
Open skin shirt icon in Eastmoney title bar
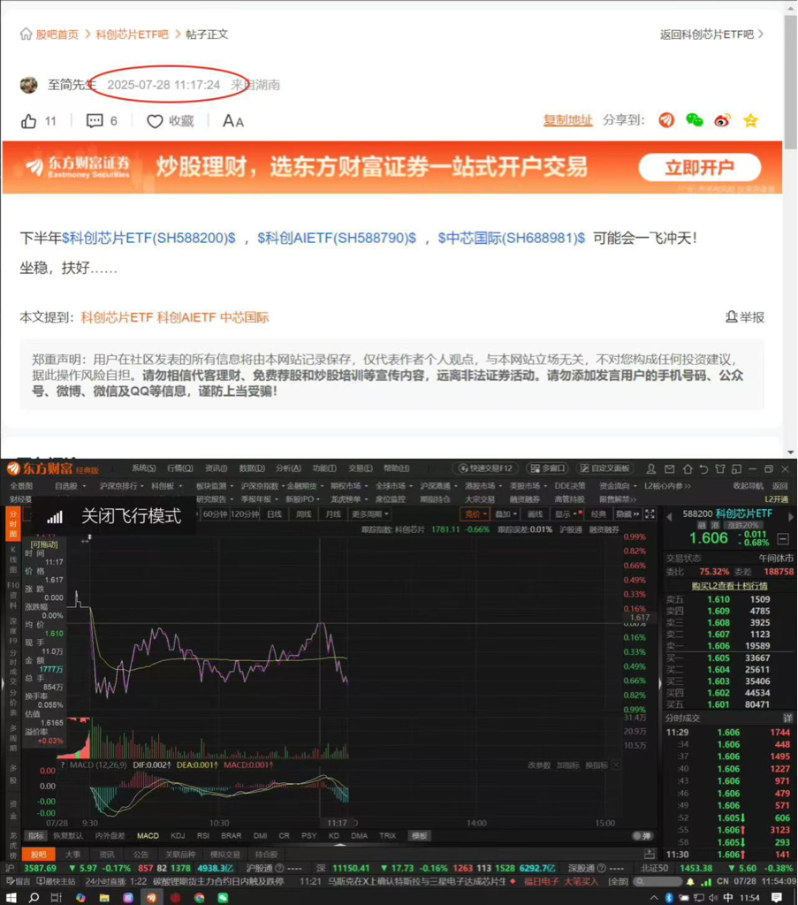tap(720, 468)
